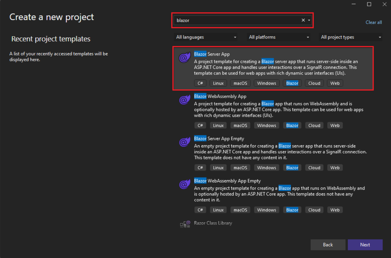Click the macOS tag under Blazor WebAssembly App

(240, 126)
